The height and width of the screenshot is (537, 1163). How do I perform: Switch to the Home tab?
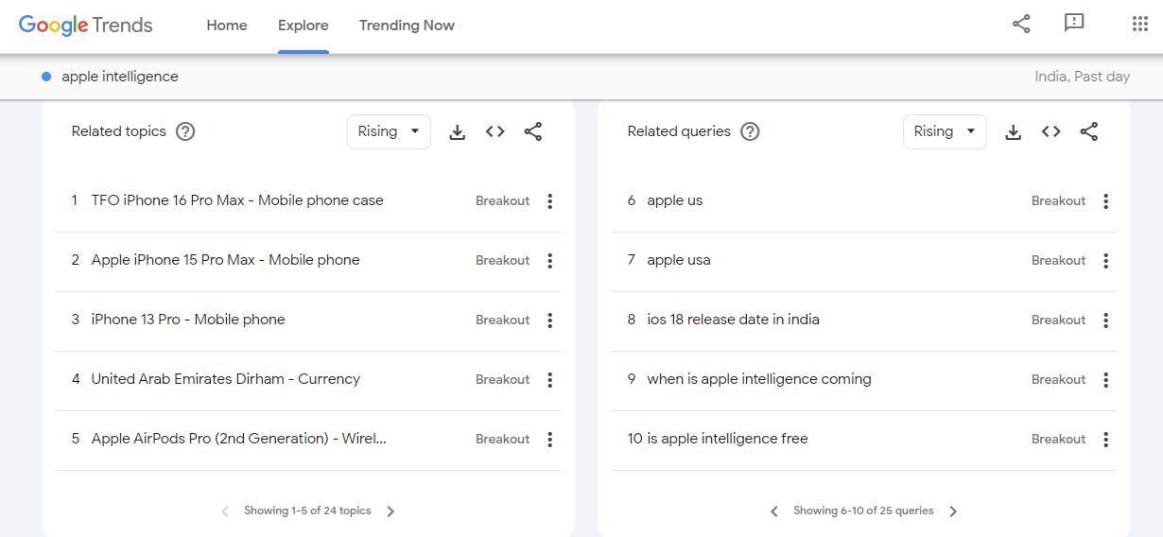tap(227, 26)
